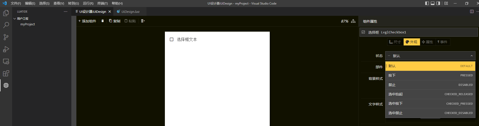Switch to the 外观 (appearance) tab
This screenshot has width=479, height=126.
click(411, 42)
